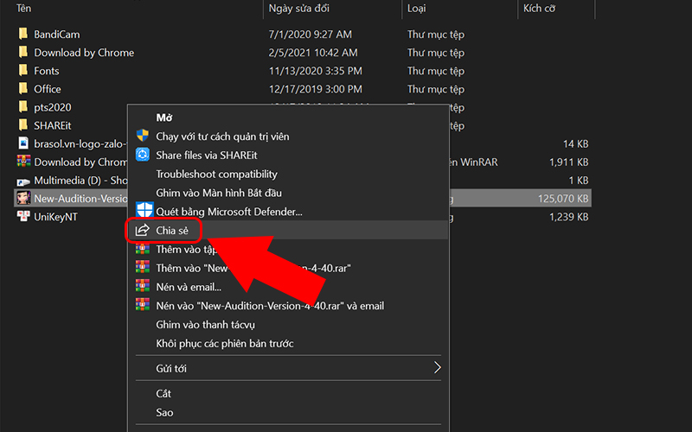Click the Office folder icon
This screenshot has width=692, height=432.
pyautogui.click(x=23, y=89)
